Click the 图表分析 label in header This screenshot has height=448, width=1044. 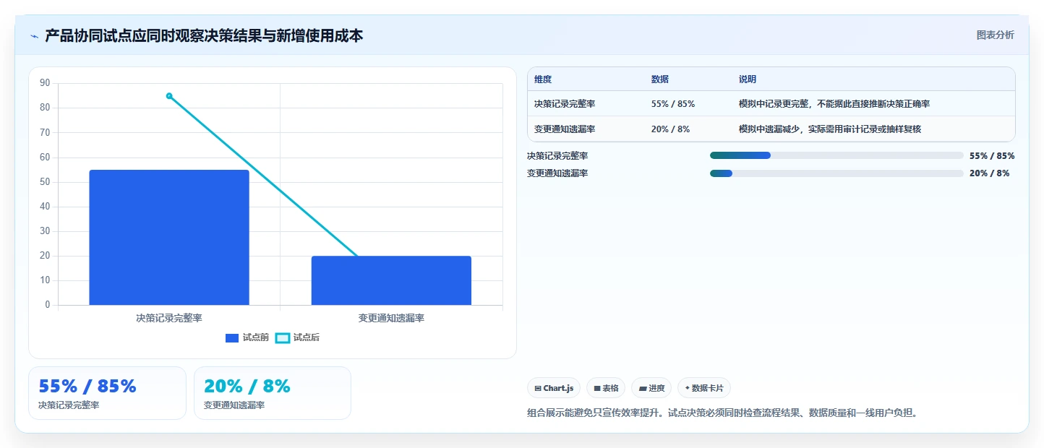click(x=995, y=35)
